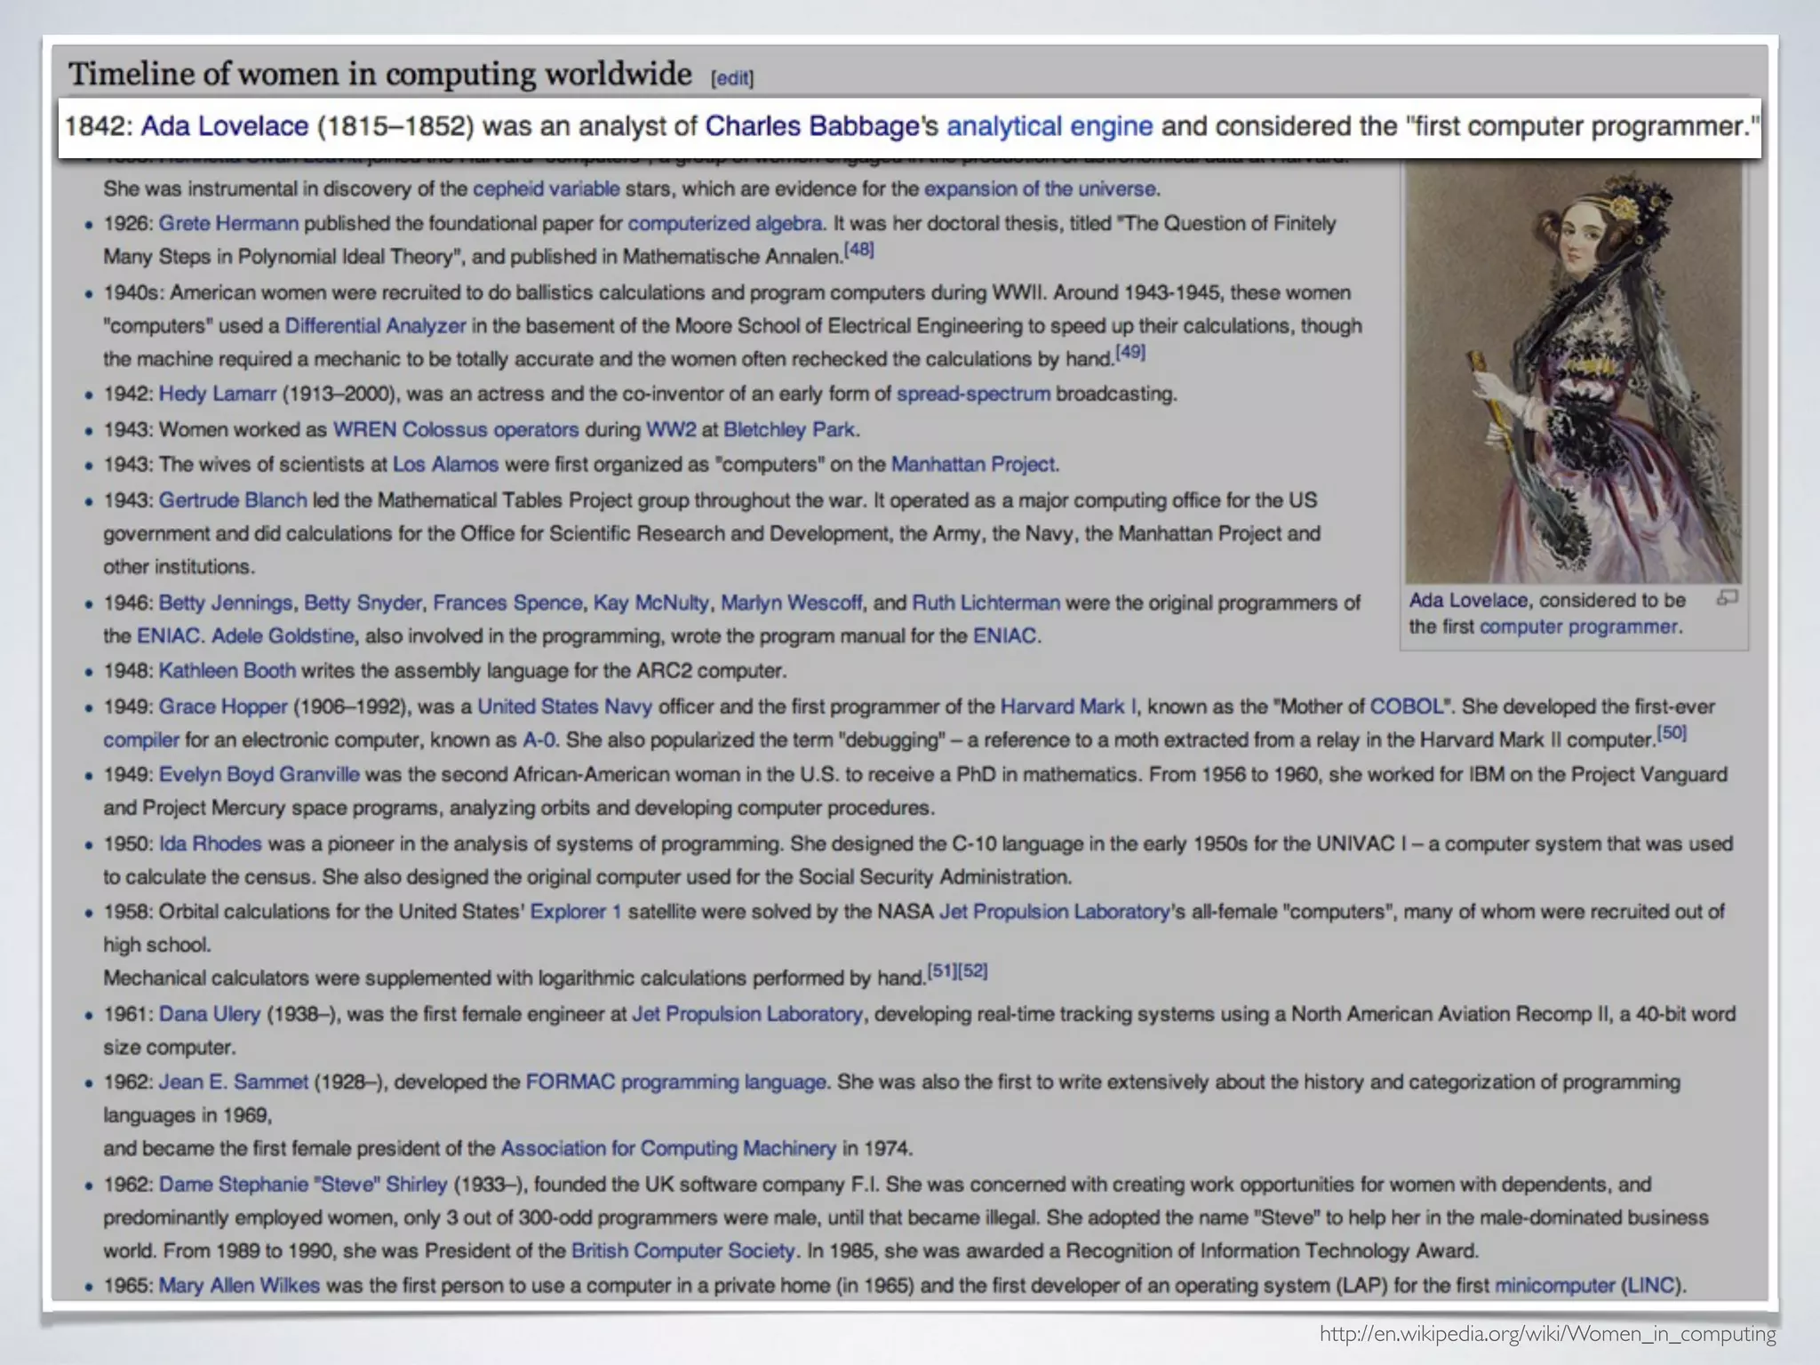Open the Hedy Lamarr link

[218, 394]
